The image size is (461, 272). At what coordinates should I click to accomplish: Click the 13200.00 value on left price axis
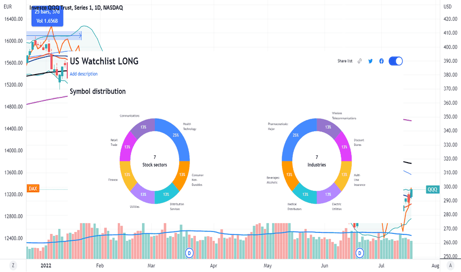[13, 194]
